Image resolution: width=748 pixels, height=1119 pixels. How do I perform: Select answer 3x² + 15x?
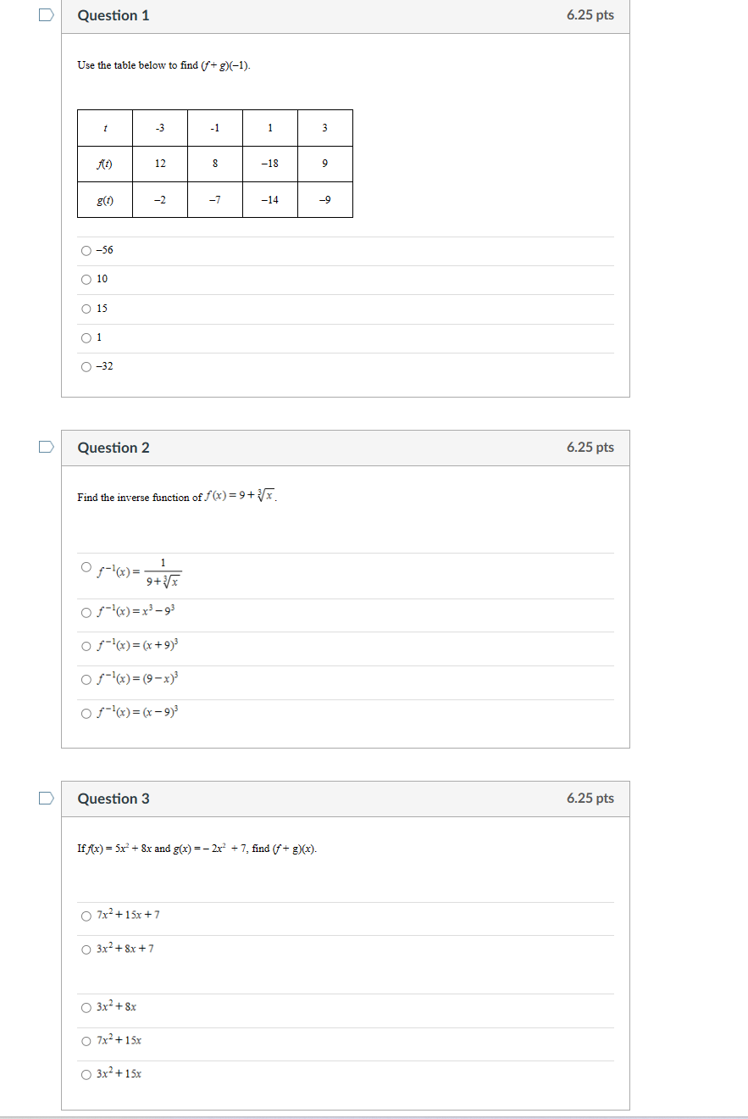(86, 1072)
